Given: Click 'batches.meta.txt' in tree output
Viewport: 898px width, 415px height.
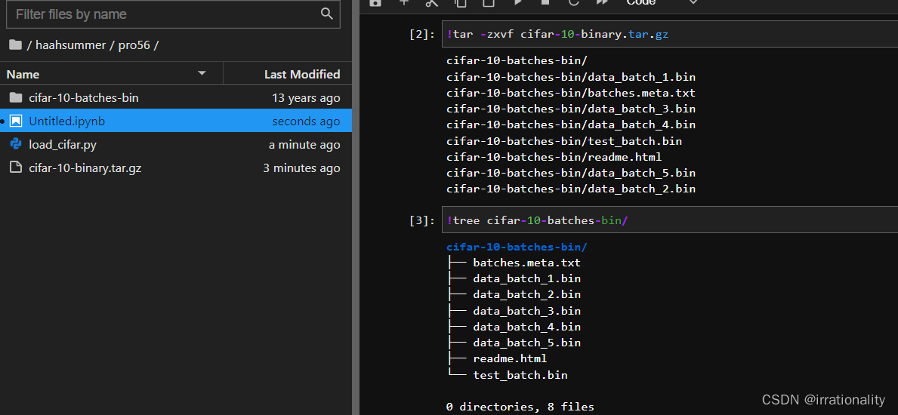Looking at the screenshot, I should click(527, 263).
